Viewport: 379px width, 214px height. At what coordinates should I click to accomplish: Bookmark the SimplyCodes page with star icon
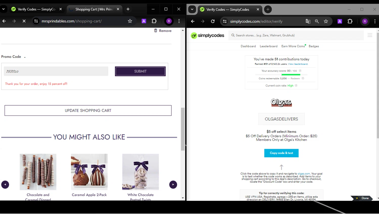[326, 21]
